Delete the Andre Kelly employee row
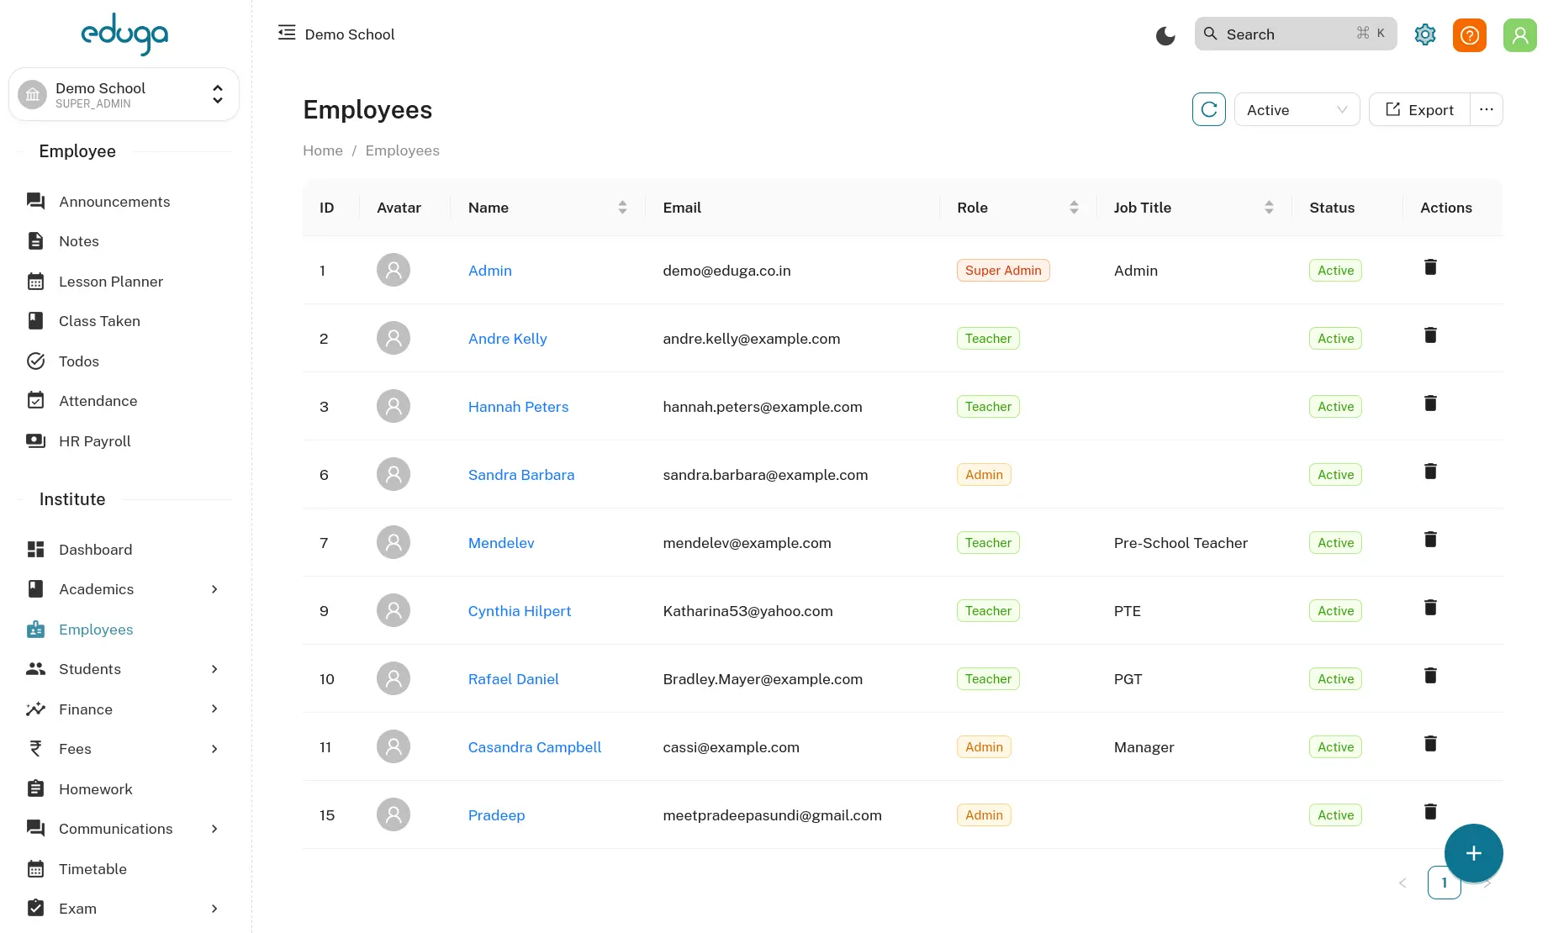 pyautogui.click(x=1429, y=335)
